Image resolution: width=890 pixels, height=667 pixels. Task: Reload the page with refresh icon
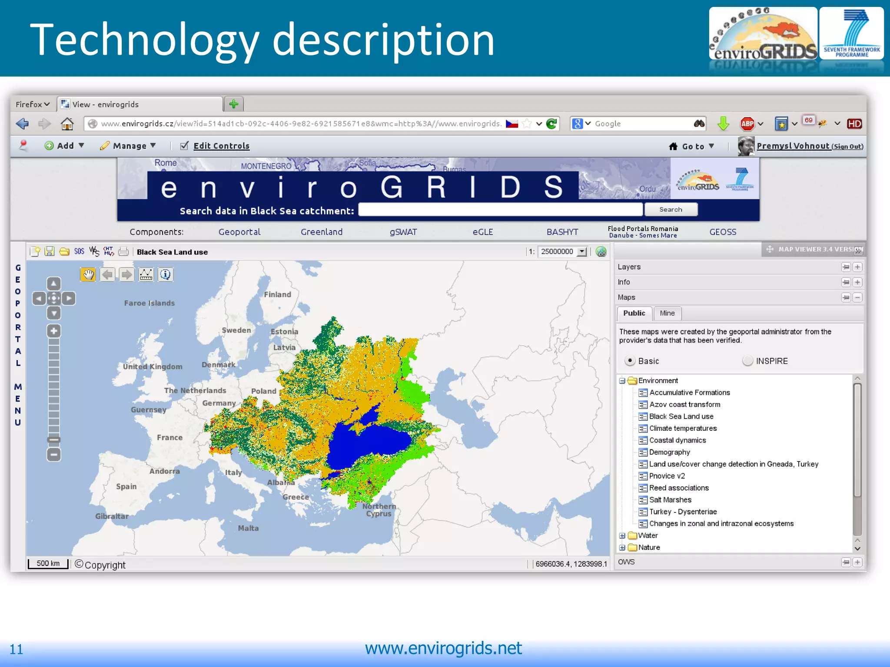click(x=551, y=124)
